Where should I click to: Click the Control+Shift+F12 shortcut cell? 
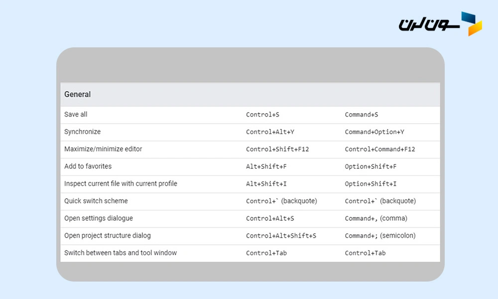pyautogui.click(x=277, y=149)
